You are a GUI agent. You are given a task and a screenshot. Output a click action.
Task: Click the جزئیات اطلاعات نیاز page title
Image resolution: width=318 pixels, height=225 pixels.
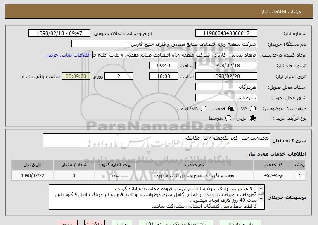pyautogui.click(x=281, y=12)
